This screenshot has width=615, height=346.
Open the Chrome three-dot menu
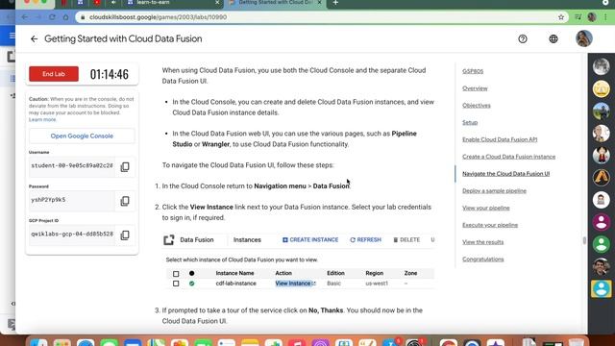click(606, 17)
